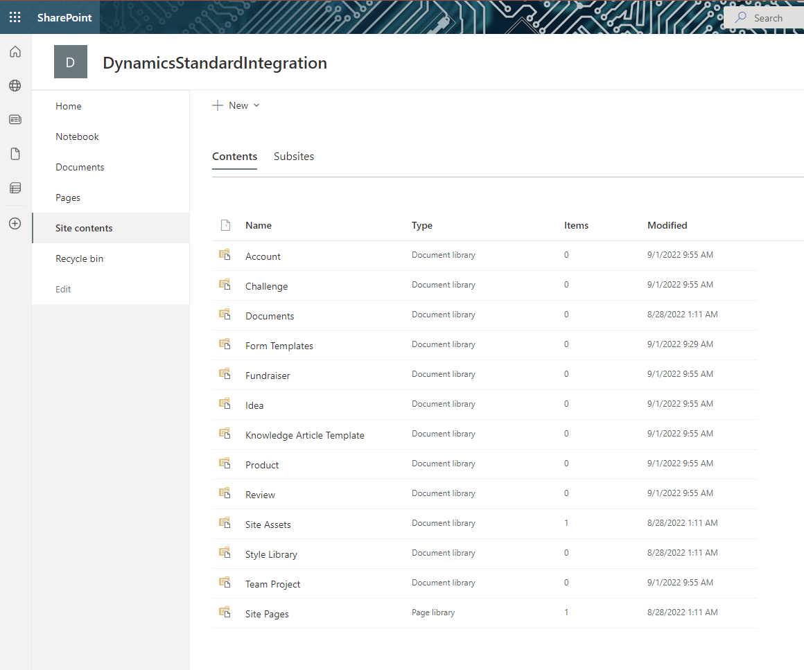Viewport: 804px width, 670px height.
Task: Open the Name column header menu
Action: coord(258,225)
